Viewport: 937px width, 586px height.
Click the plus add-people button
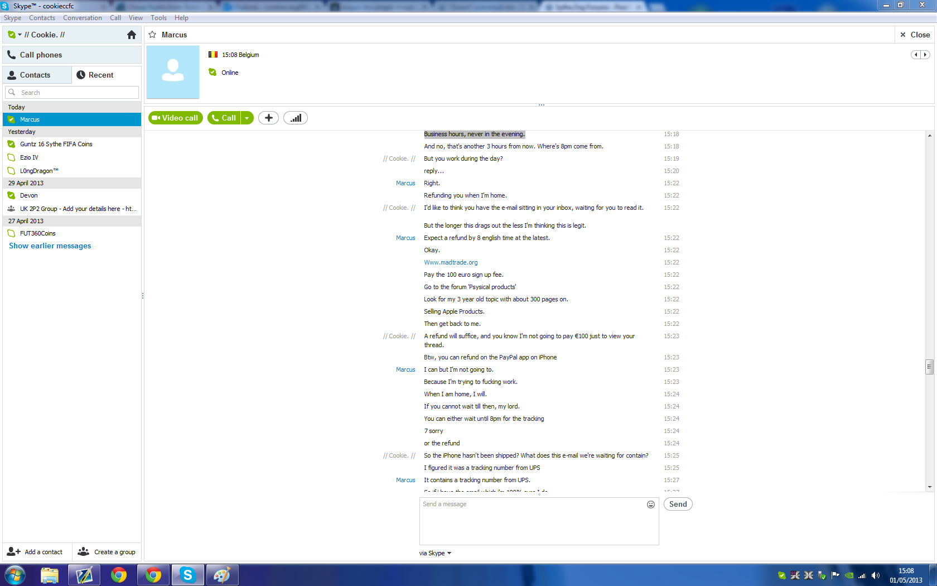[268, 118]
